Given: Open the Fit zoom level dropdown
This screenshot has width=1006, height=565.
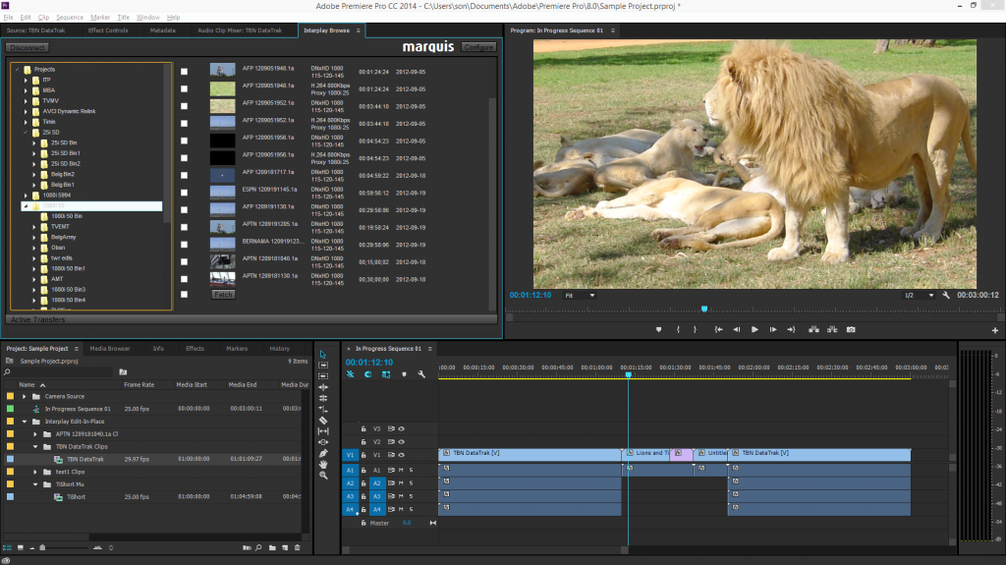Looking at the screenshot, I should [579, 295].
